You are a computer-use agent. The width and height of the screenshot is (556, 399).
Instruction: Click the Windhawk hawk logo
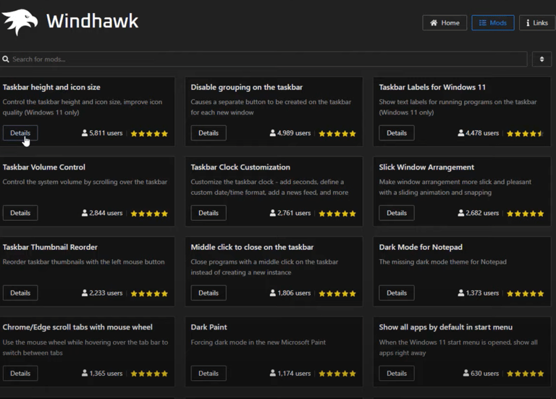pyautogui.click(x=20, y=22)
